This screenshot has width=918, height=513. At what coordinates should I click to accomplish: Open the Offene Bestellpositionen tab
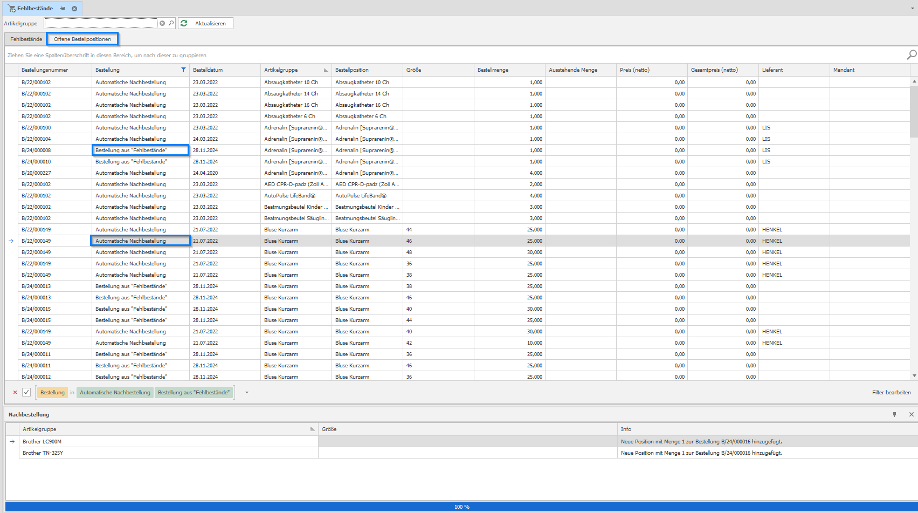82,39
